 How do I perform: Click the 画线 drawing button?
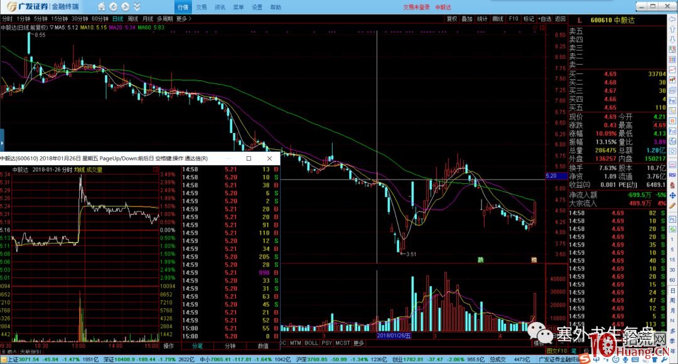(x=498, y=19)
